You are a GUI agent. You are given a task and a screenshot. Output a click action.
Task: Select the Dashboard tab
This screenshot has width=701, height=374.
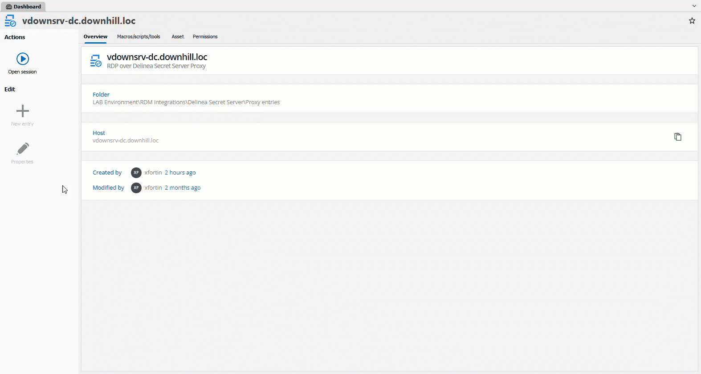[x=23, y=7]
